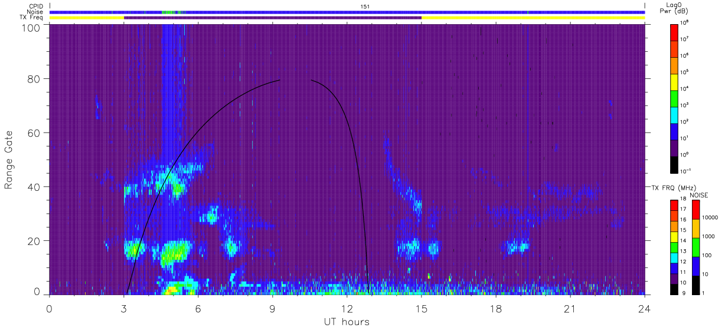725x334 pixels.
Task: Click the CPID value '151'
Action: 365,6
